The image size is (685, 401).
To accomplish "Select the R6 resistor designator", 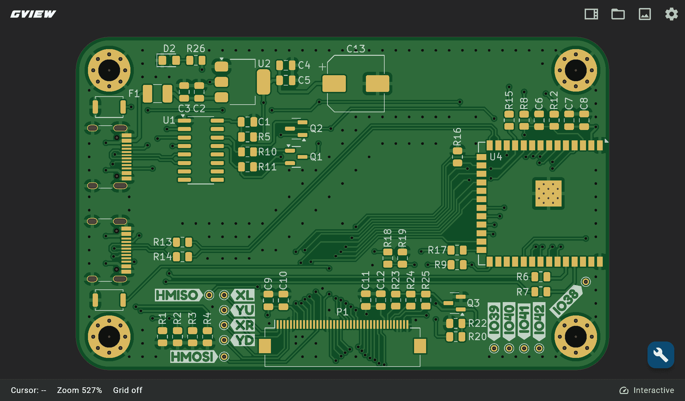I will (x=522, y=277).
